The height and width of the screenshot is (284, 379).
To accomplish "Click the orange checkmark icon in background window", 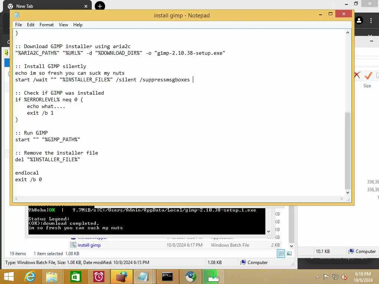I will coord(368,75).
